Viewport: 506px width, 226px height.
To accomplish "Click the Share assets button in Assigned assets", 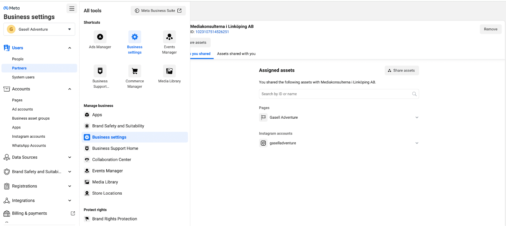I will pos(402,71).
